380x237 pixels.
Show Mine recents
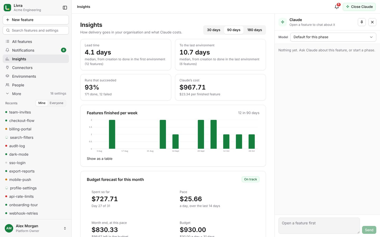(x=42, y=103)
